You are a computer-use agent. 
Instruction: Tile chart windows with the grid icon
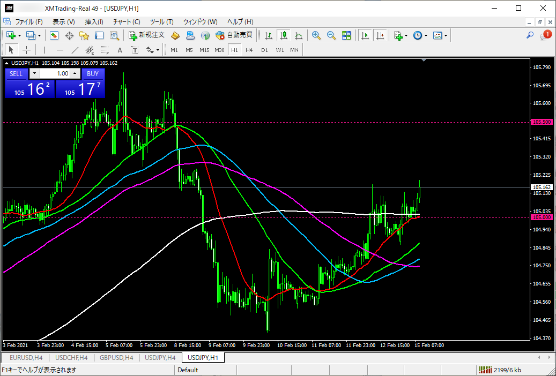pos(346,35)
